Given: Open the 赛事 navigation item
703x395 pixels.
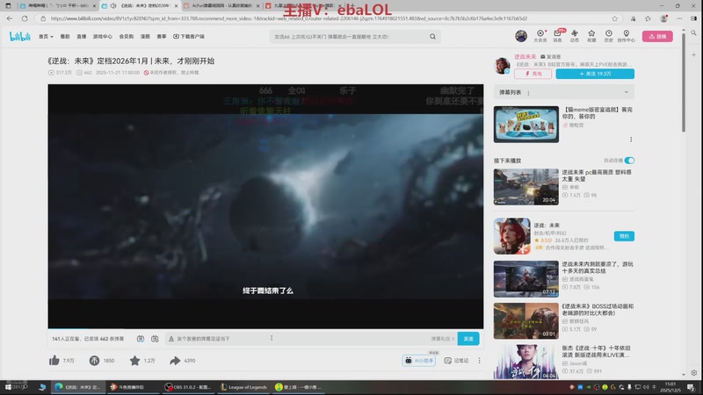Looking at the screenshot, I should 162,36.
